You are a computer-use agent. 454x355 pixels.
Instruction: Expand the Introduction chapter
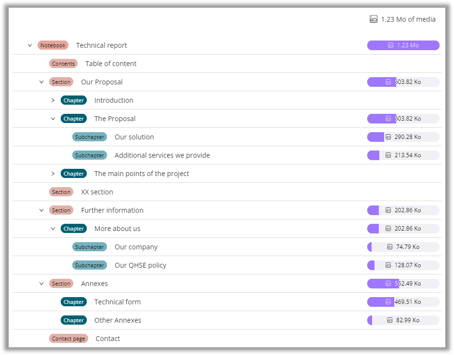click(x=53, y=100)
